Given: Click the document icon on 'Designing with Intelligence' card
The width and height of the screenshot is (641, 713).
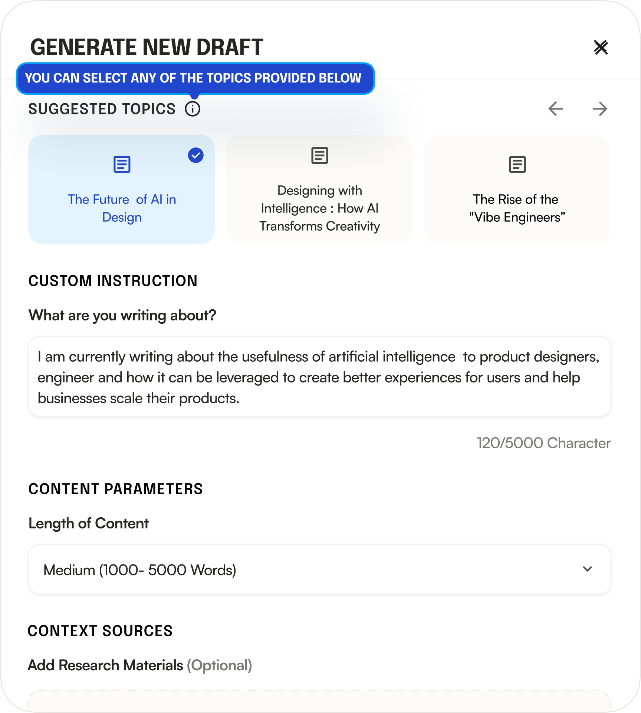Looking at the screenshot, I should [x=319, y=156].
